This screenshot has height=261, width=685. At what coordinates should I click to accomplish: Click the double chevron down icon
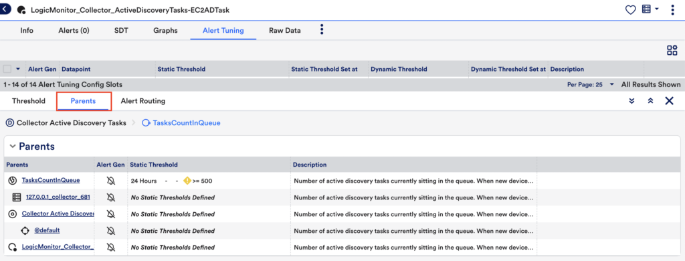click(631, 101)
